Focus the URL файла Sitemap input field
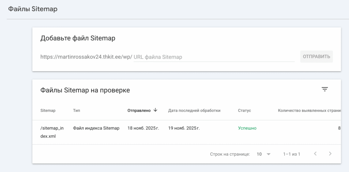 point(214,57)
